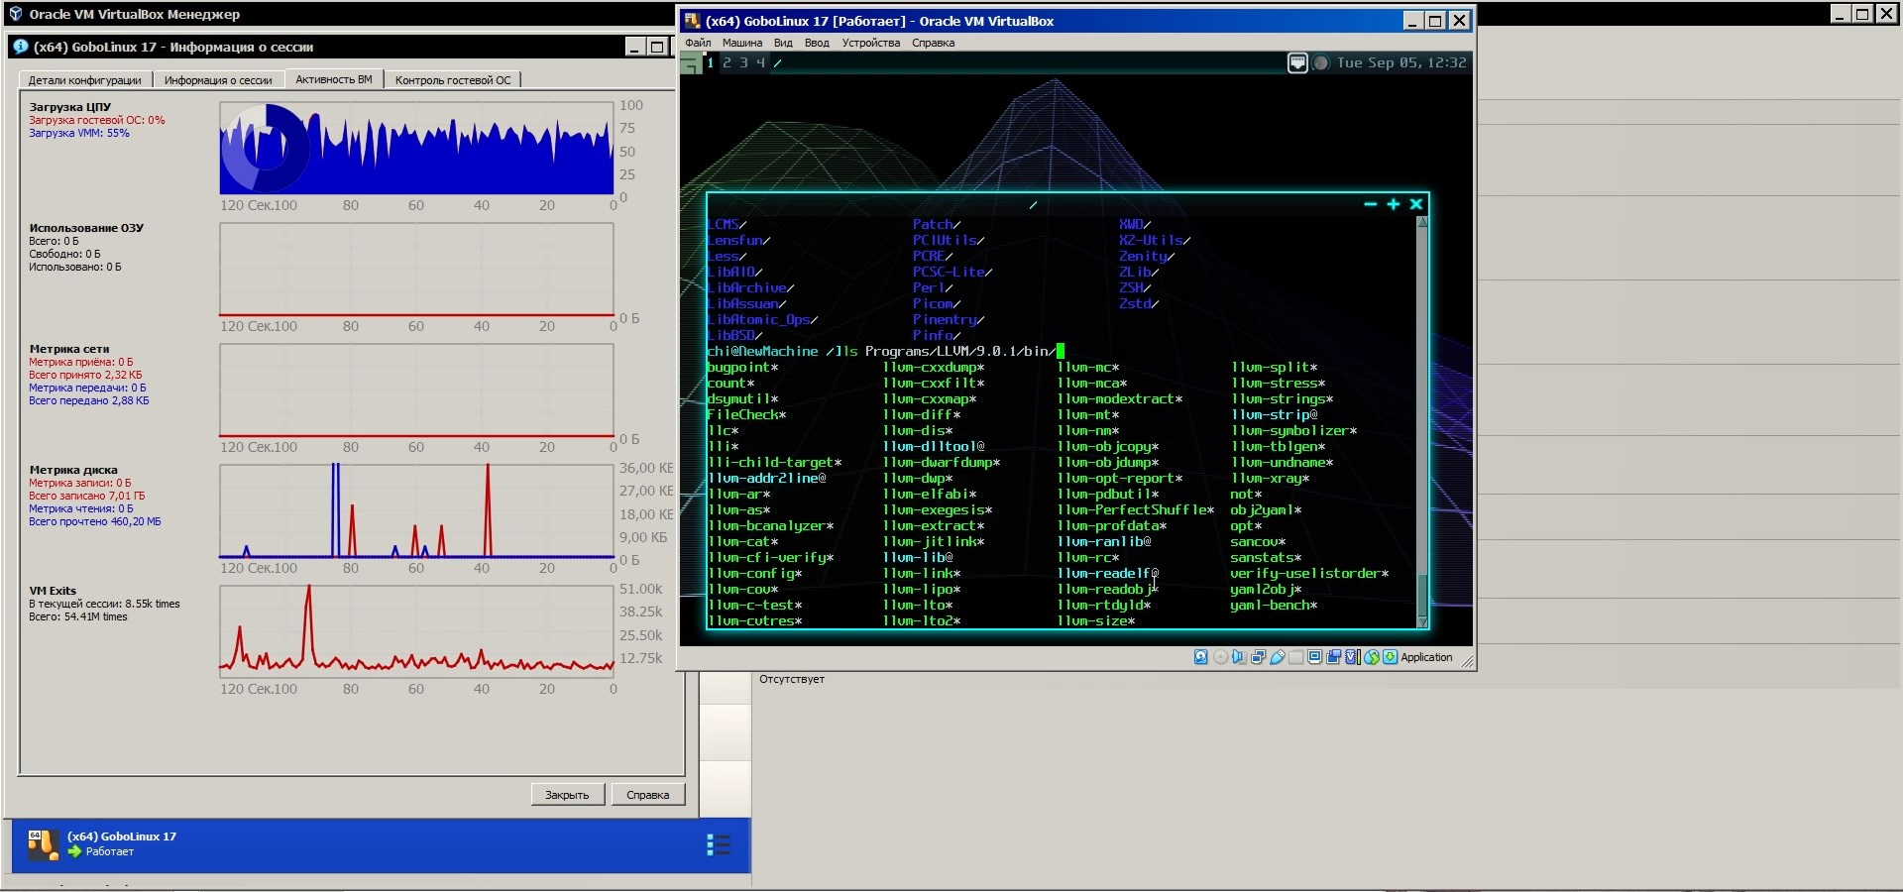Switch guest desktop to workspace 4
The height and width of the screenshot is (892, 1903).
coord(760,62)
